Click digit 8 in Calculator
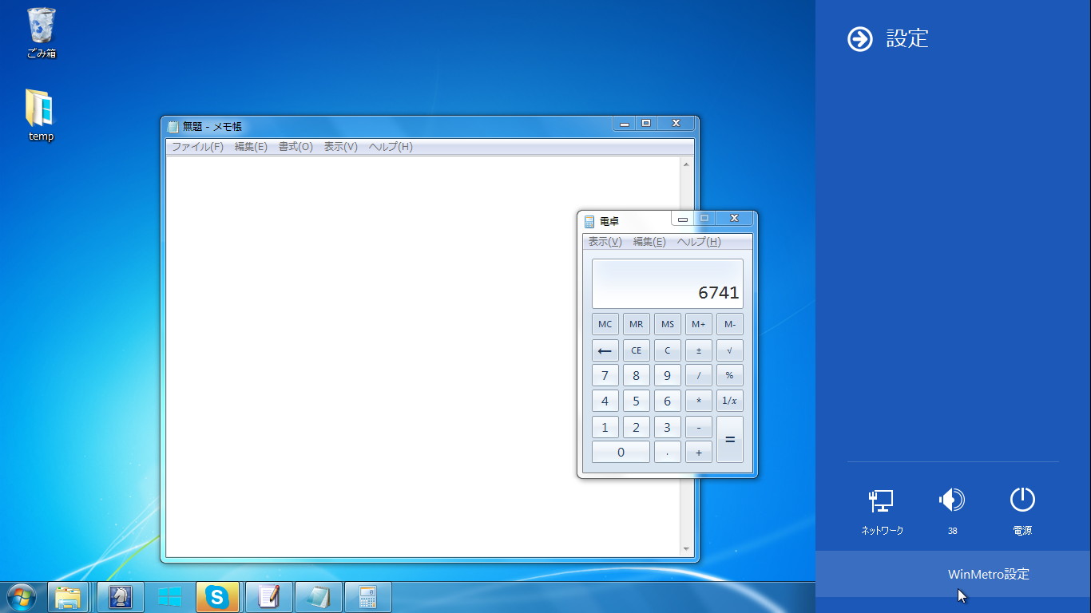The height and width of the screenshot is (613, 1091). [x=636, y=375]
